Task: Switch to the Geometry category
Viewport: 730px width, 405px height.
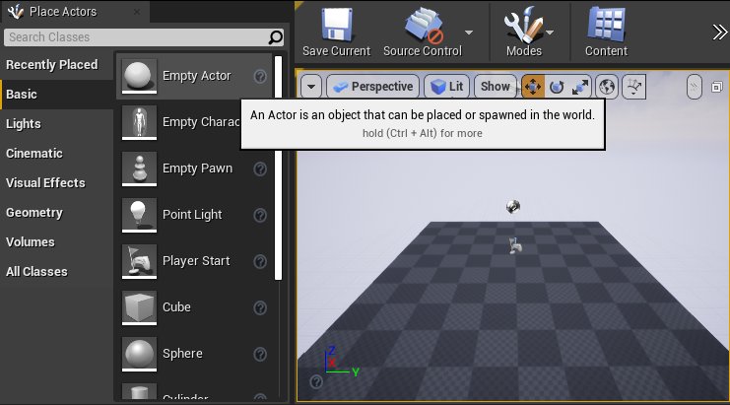Action: [34, 213]
